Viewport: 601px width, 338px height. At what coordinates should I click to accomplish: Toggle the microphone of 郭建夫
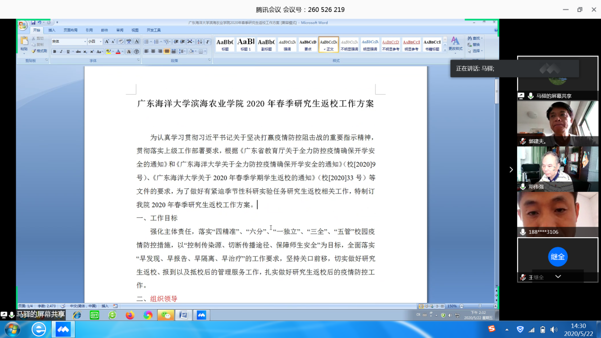click(522, 141)
